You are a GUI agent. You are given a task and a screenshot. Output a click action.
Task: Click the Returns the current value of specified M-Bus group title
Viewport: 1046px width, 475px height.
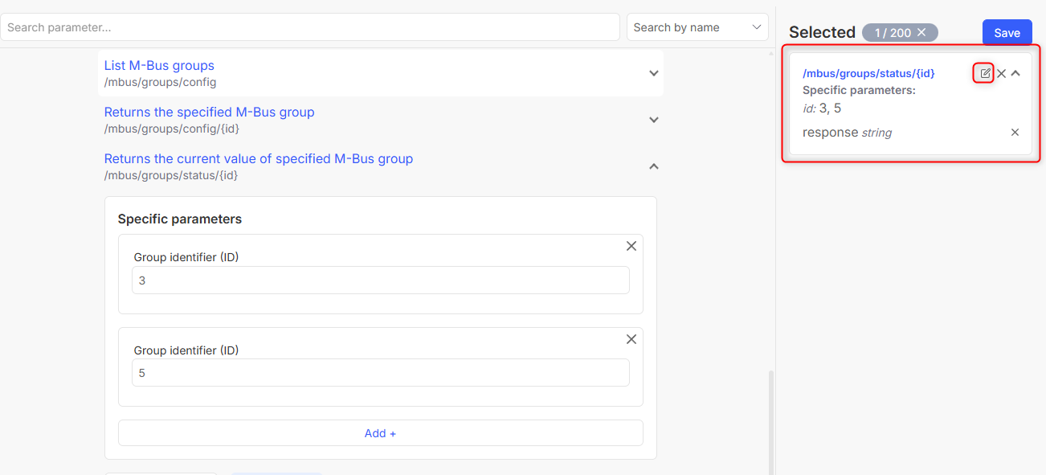click(x=258, y=159)
